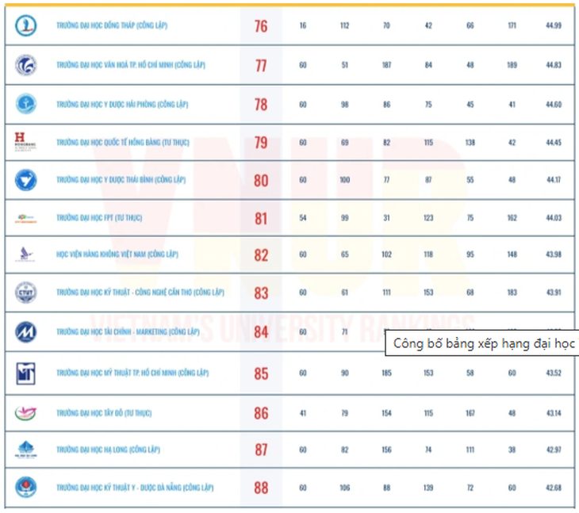Click total score 43.98 in row 82
The width and height of the screenshot is (579, 513).
tap(554, 255)
